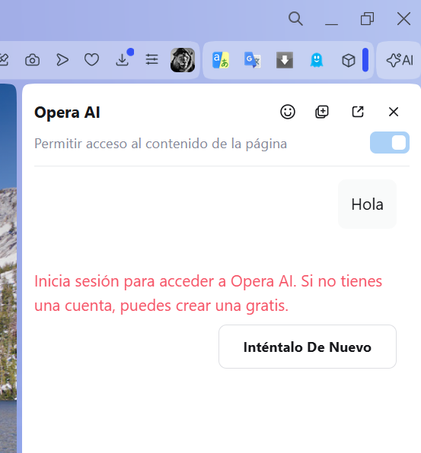Image resolution: width=421 pixels, height=453 pixels.
Task: Open the blue ghost extension icon
Action: pos(317,60)
